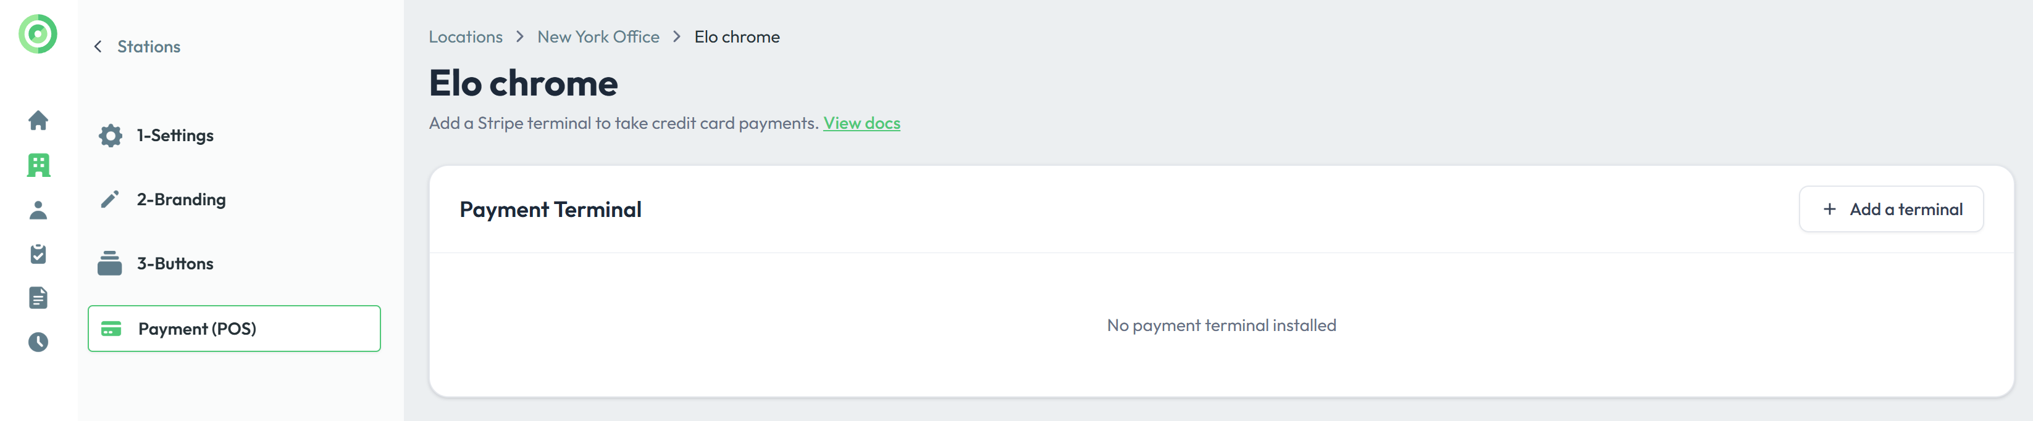This screenshot has width=2033, height=421.
Task: Click the gear icon for 1-Settings
Action: (x=111, y=136)
